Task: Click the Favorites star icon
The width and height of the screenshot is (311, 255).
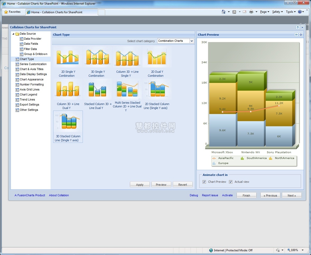Action: 6,12
